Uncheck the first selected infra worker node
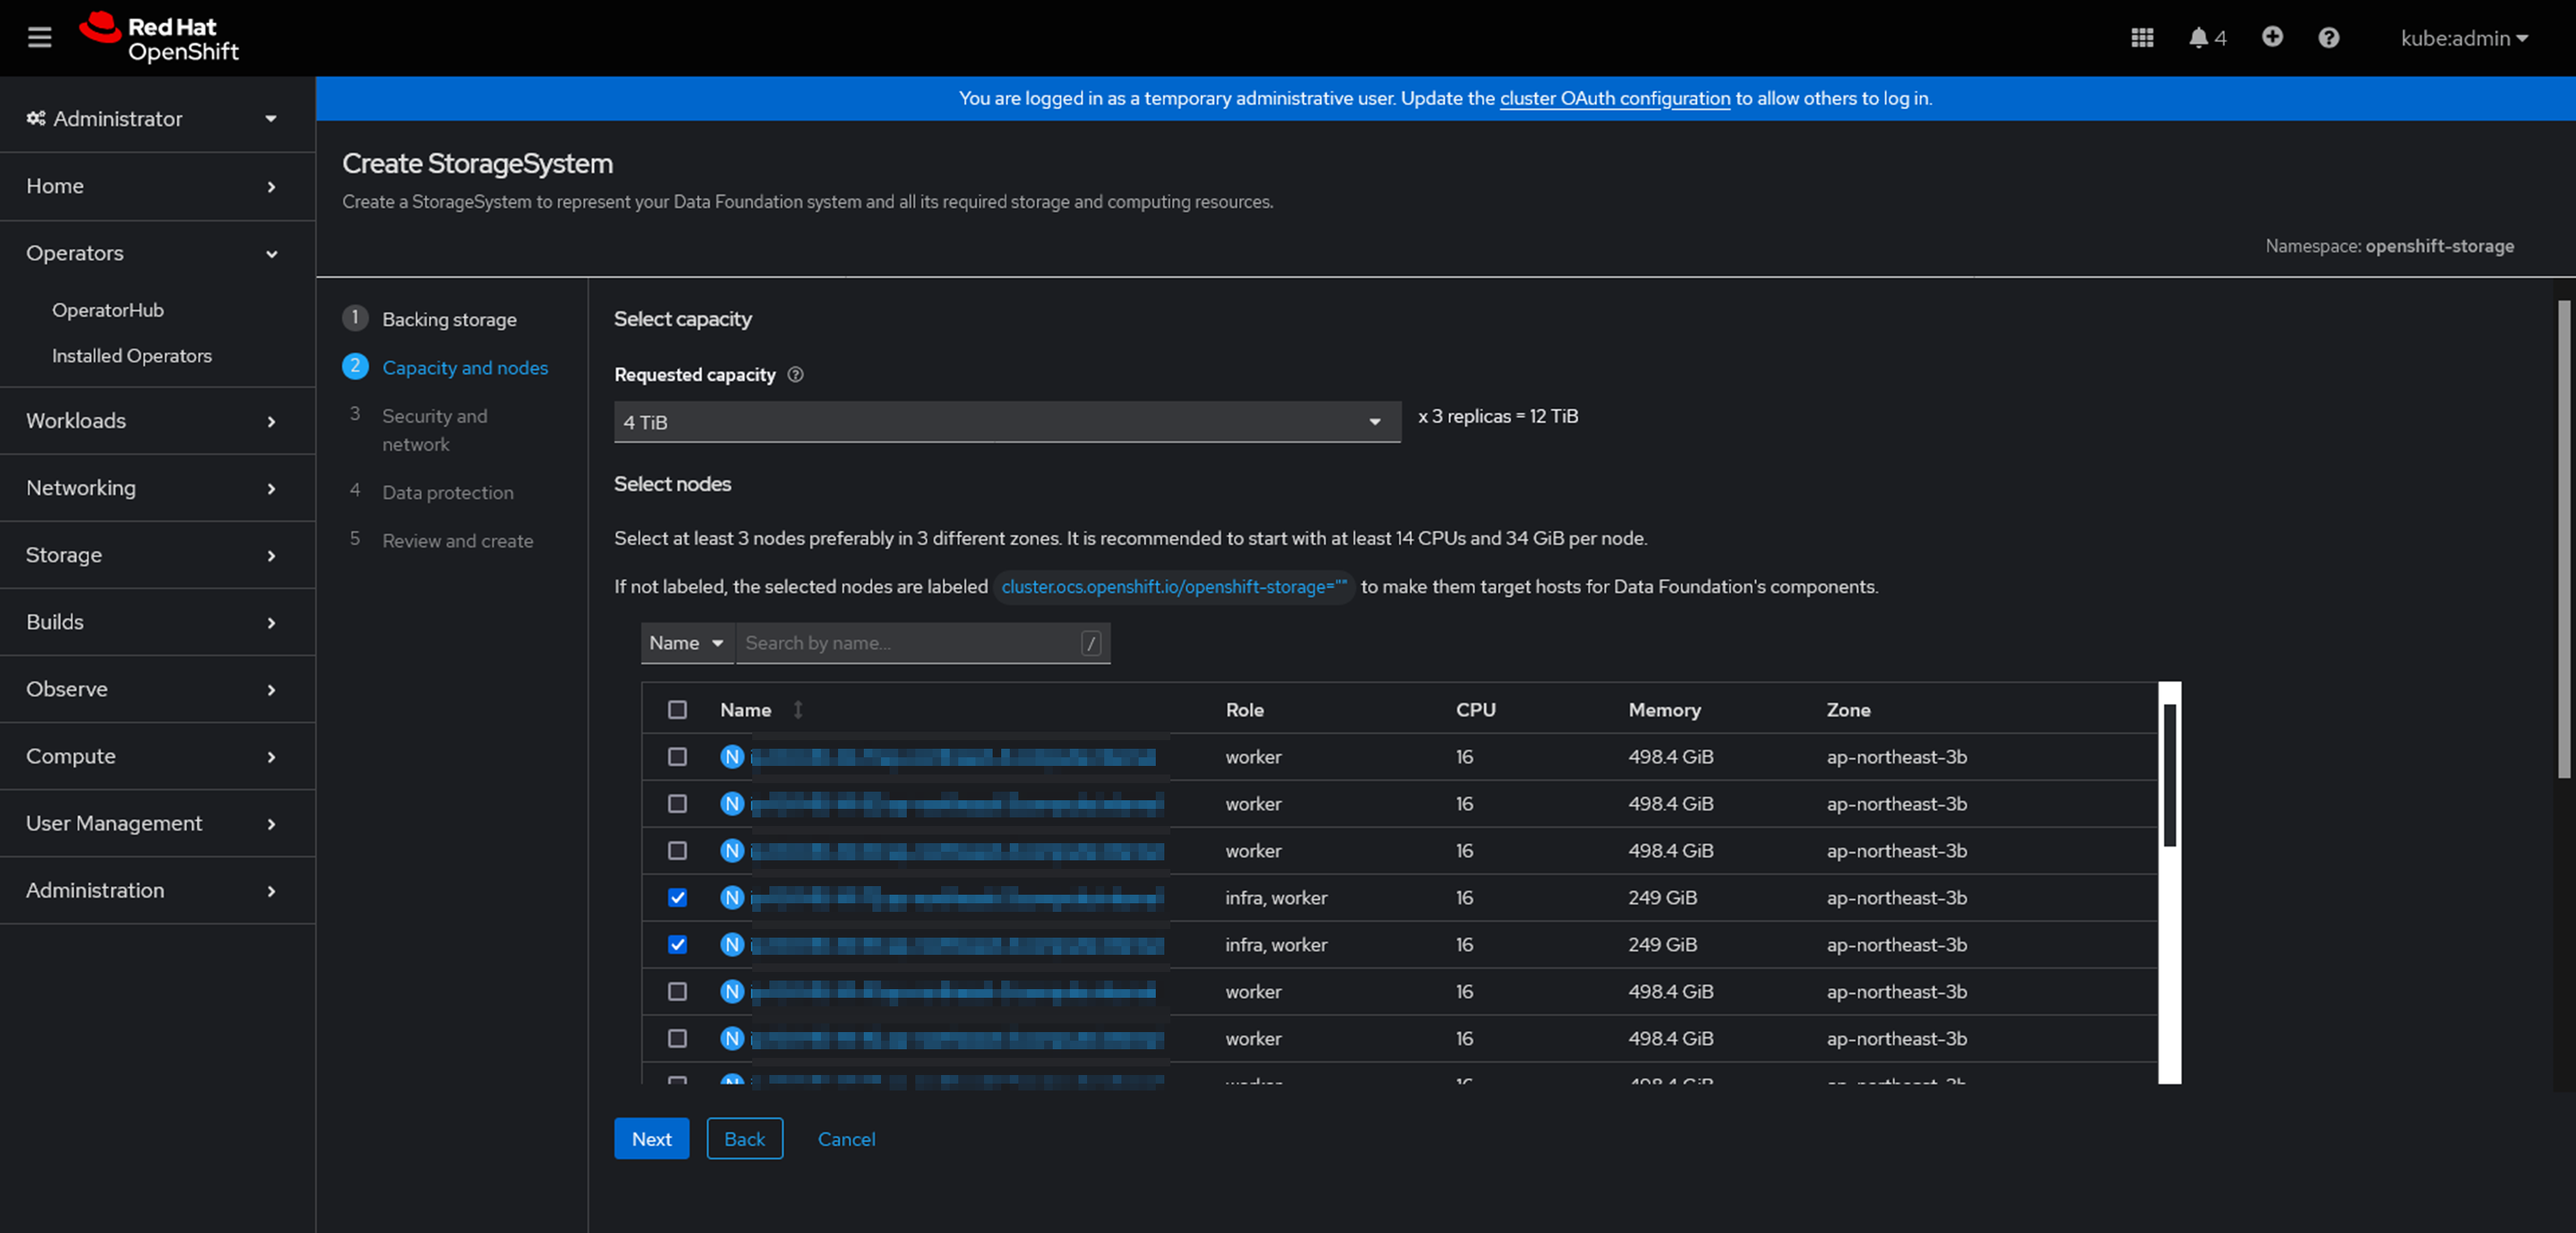The width and height of the screenshot is (2576, 1233). [x=678, y=897]
